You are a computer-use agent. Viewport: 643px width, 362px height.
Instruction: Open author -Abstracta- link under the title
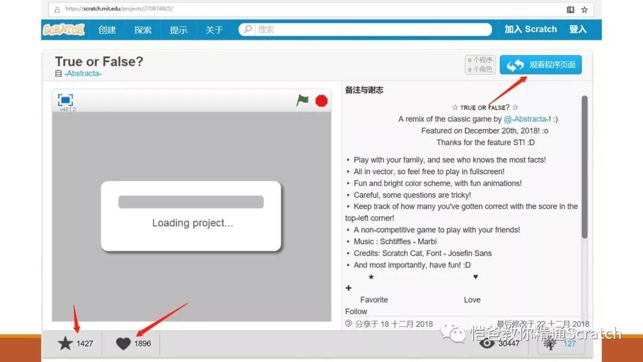[x=83, y=73]
